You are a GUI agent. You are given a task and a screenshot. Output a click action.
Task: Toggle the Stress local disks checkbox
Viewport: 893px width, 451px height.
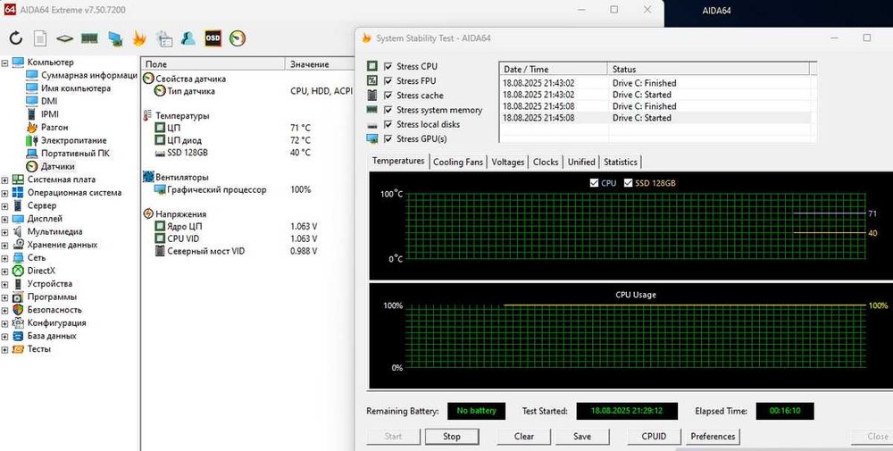coord(388,124)
